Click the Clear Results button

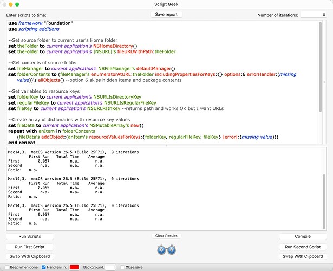click(x=166, y=236)
